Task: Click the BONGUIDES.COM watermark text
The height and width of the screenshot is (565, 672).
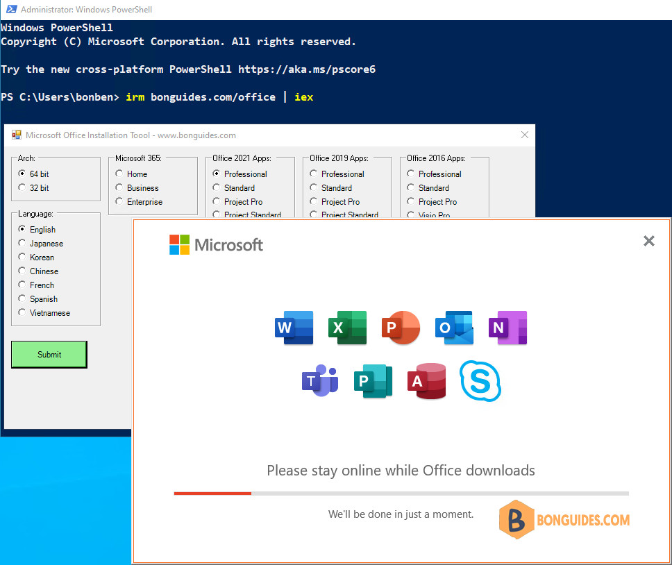Action: (x=583, y=520)
